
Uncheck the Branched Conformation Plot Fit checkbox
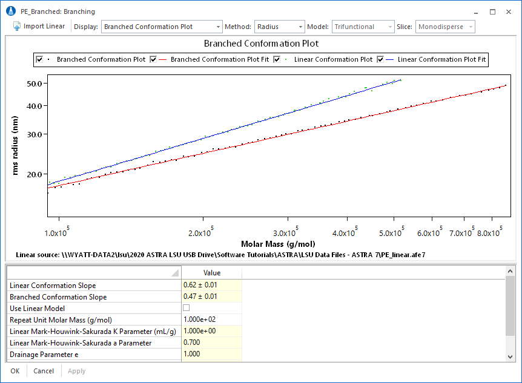click(153, 59)
